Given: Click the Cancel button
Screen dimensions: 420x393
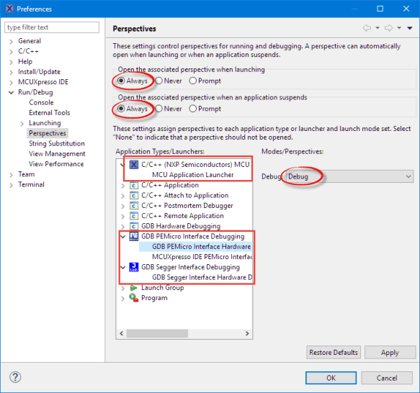Looking at the screenshot, I should (387, 378).
